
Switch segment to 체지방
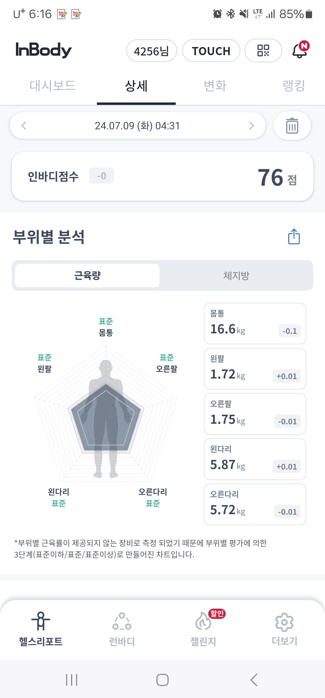point(236,275)
